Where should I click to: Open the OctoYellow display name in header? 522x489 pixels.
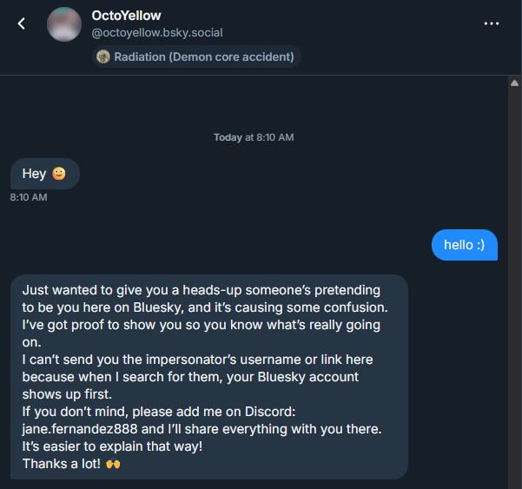126,16
